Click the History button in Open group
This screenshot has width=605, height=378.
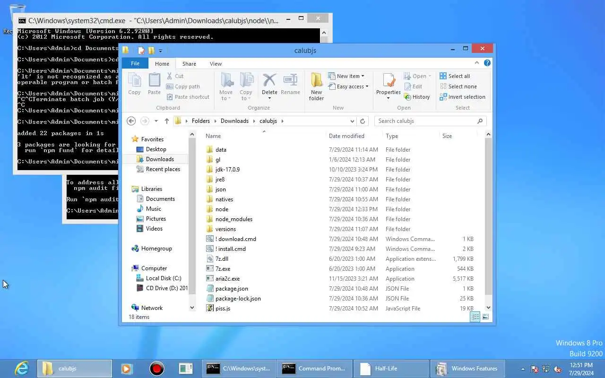point(416,97)
